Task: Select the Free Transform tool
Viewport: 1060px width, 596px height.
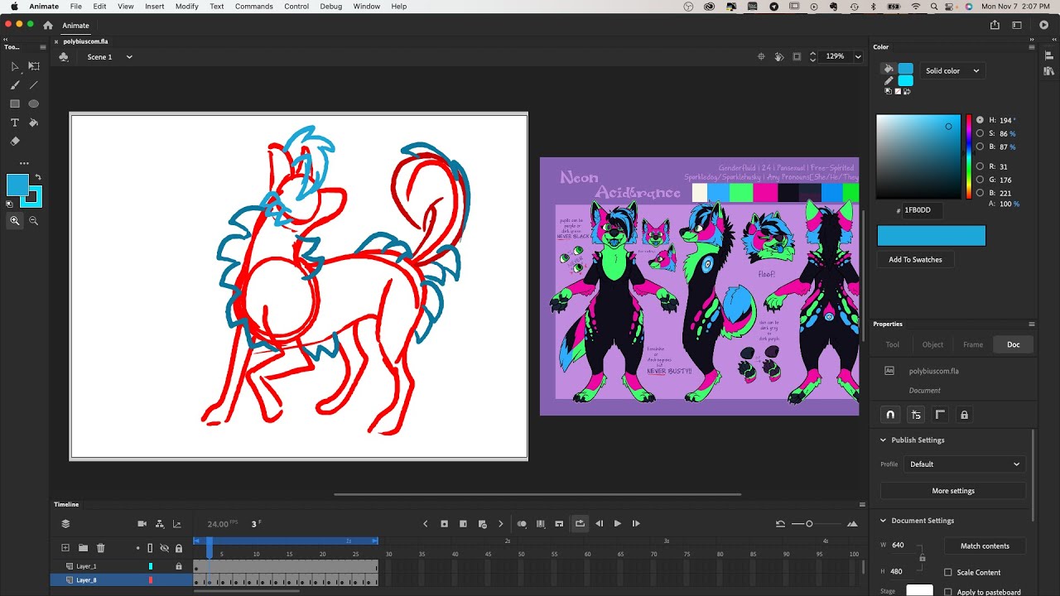Action: (x=34, y=66)
